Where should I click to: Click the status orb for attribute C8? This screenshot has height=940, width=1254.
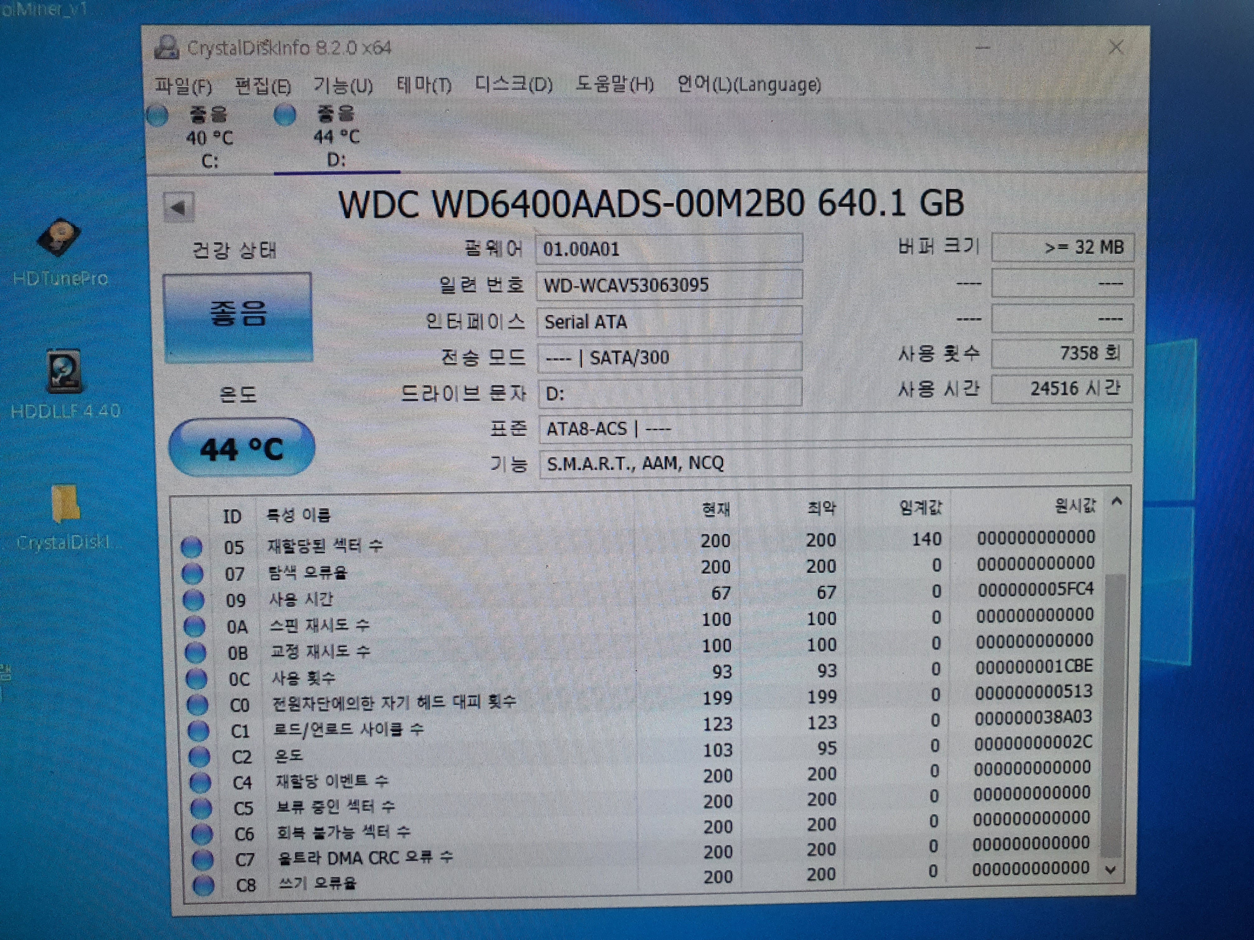coord(204,885)
